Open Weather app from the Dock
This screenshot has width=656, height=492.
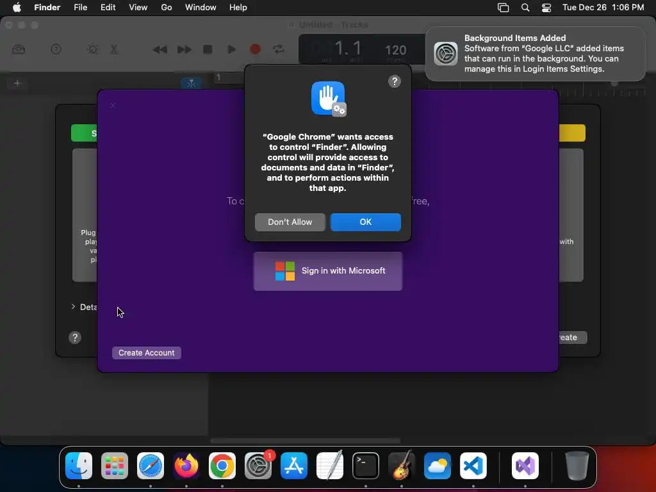tap(437, 466)
